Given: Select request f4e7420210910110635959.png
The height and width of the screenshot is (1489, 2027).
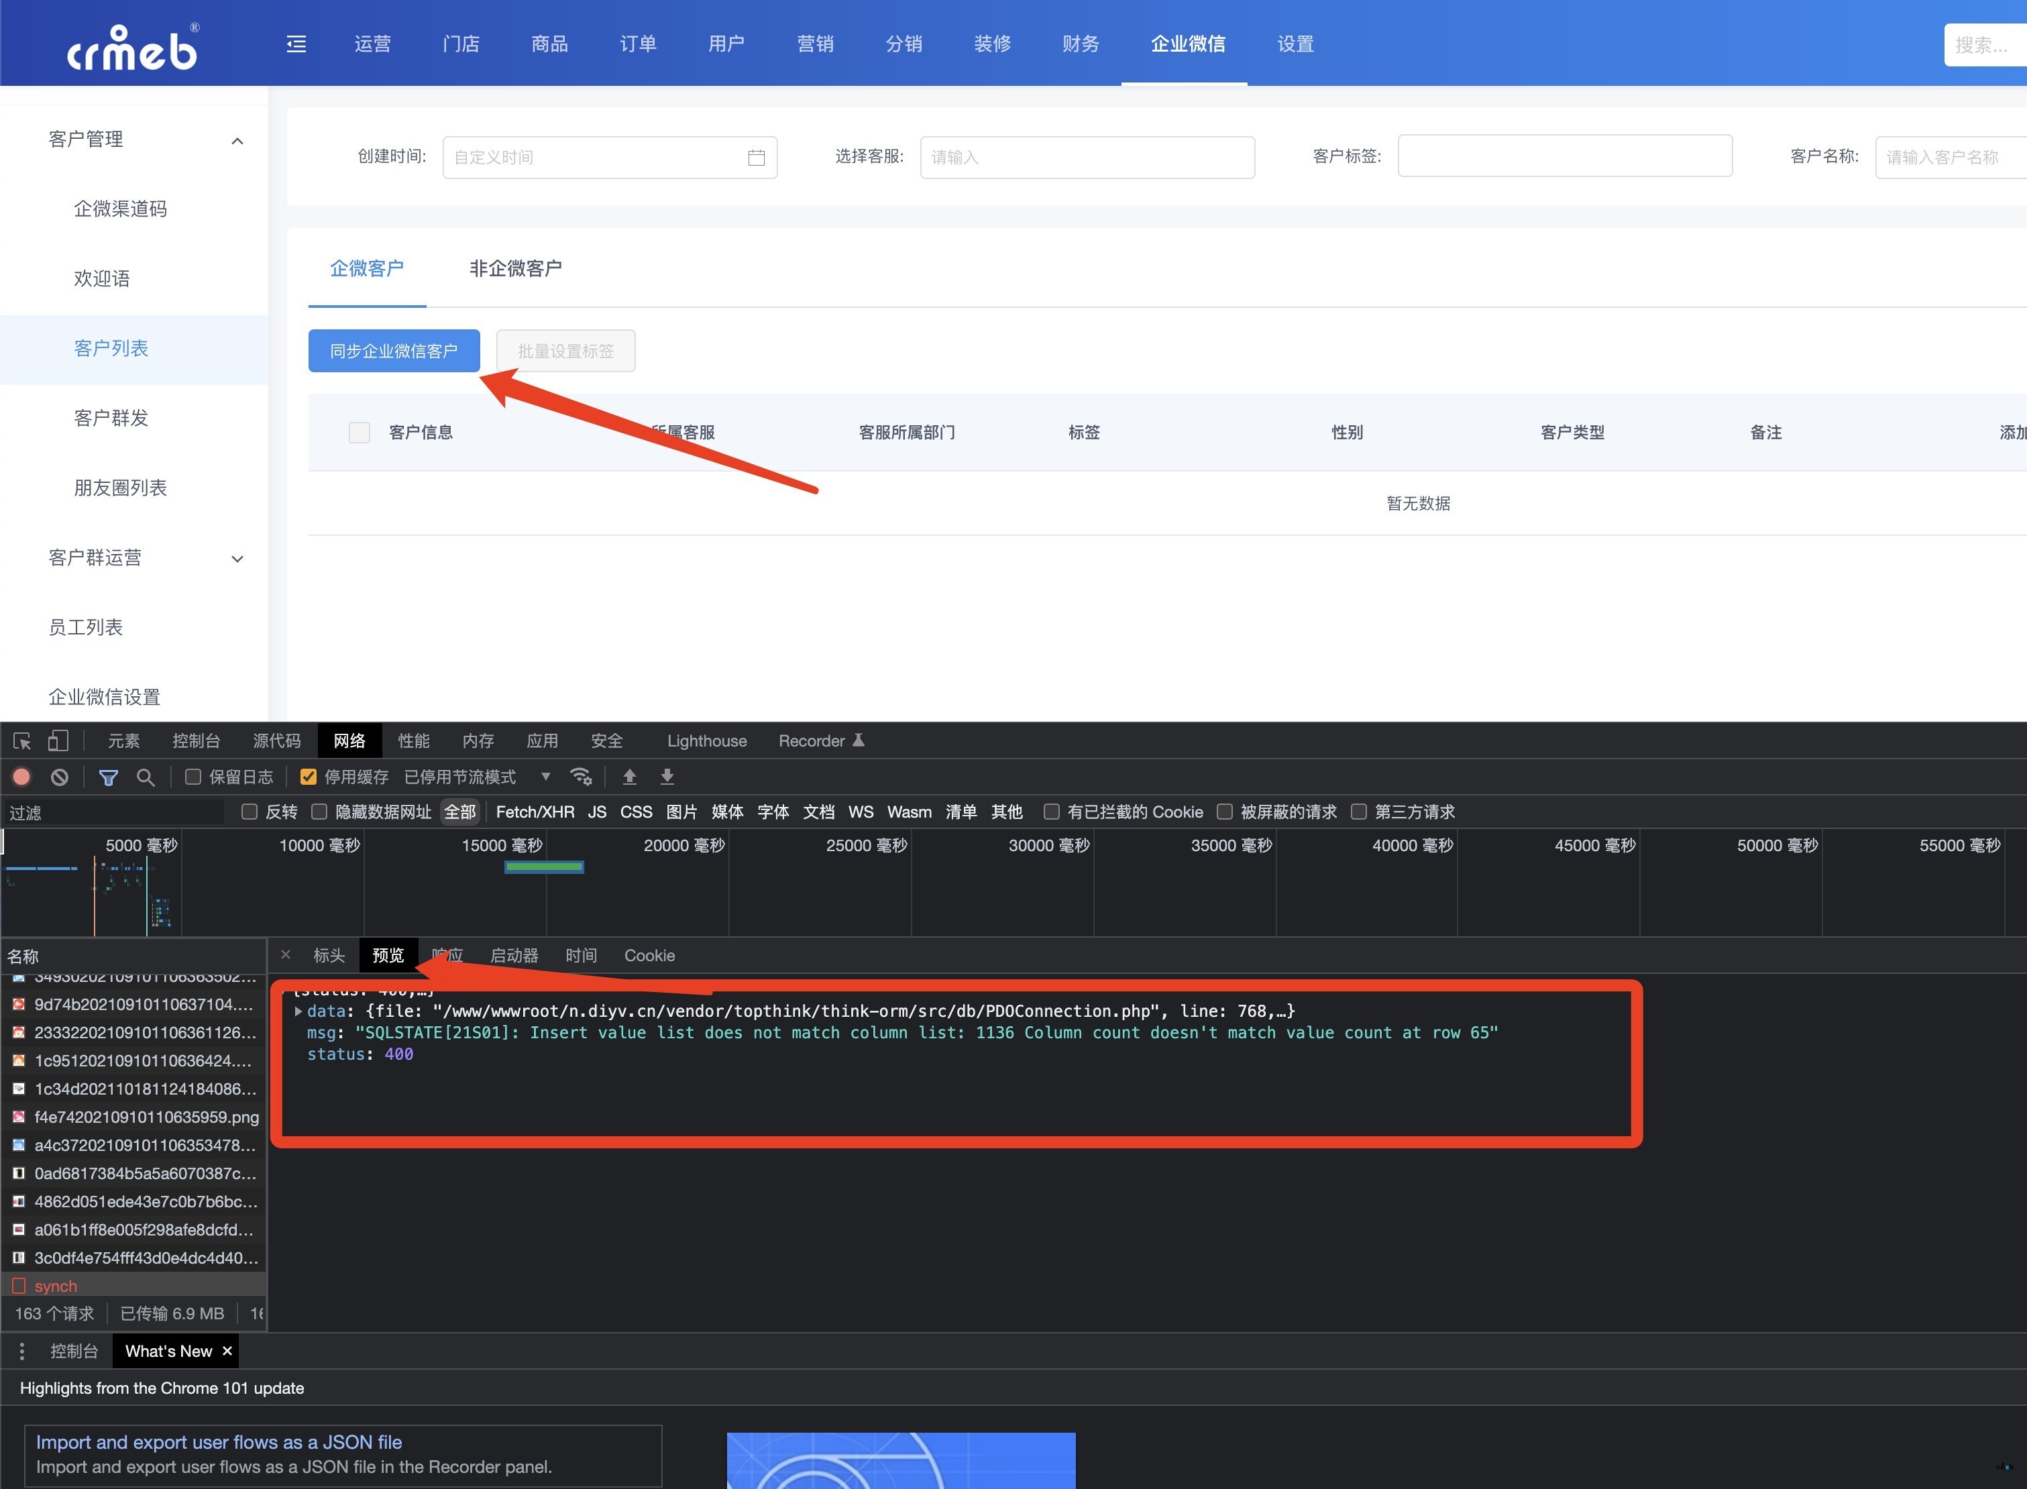Looking at the screenshot, I should (x=133, y=1117).
